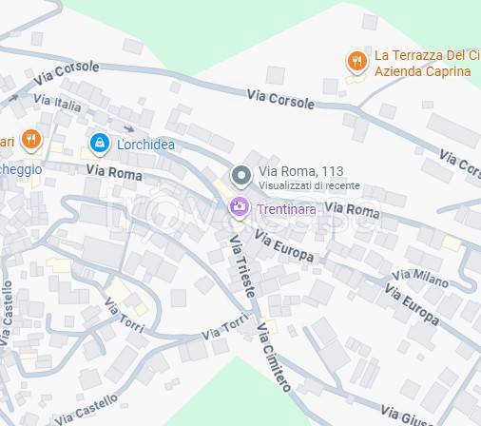Click the partial 'cheggio' parking label

21,169
